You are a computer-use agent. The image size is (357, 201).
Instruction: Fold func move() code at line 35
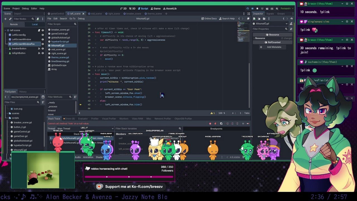click(x=93, y=74)
